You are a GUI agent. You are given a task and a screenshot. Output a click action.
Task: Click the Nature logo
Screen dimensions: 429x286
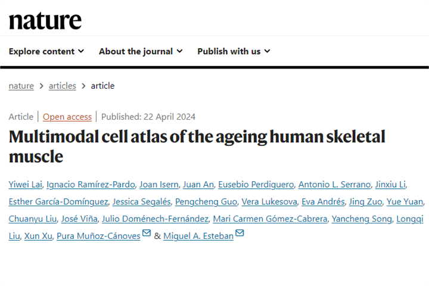(x=45, y=20)
